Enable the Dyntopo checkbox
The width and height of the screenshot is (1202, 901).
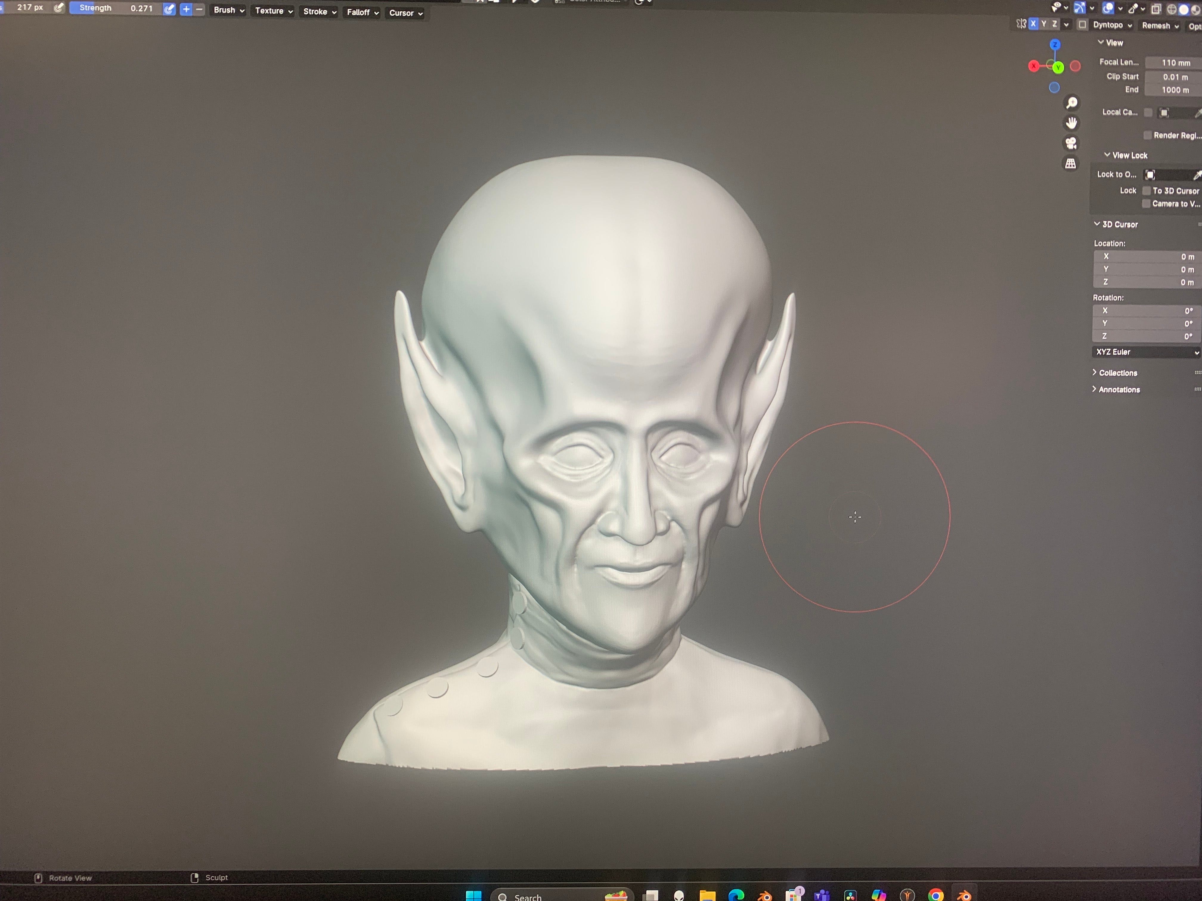[1082, 24]
